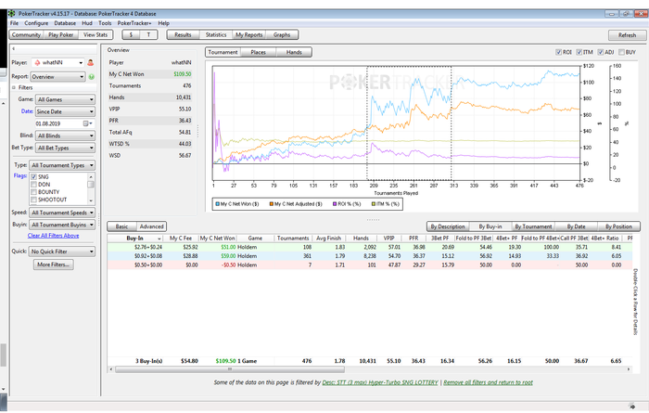The width and height of the screenshot is (649, 413).
Task: Open the Player dropdown showing whatNN
Action: (57, 62)
